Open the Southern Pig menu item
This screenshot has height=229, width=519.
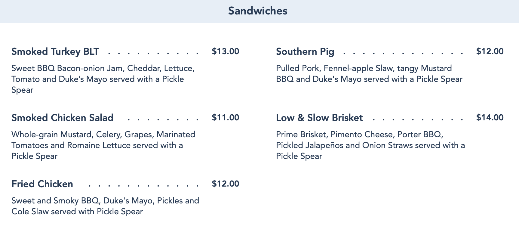[x=305, y=51]
